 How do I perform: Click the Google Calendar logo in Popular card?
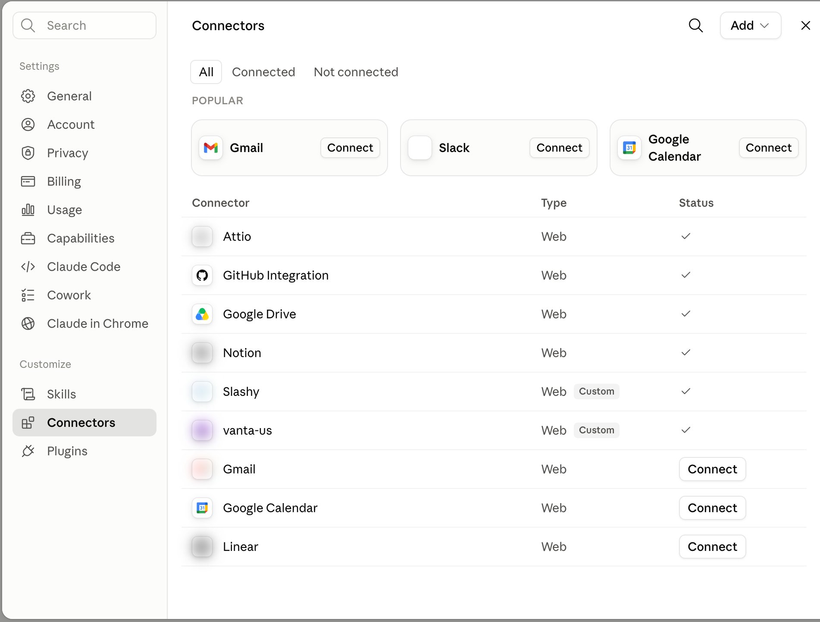tap(629, 148)
